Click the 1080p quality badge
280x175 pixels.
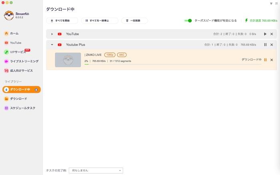coord(110,55)
